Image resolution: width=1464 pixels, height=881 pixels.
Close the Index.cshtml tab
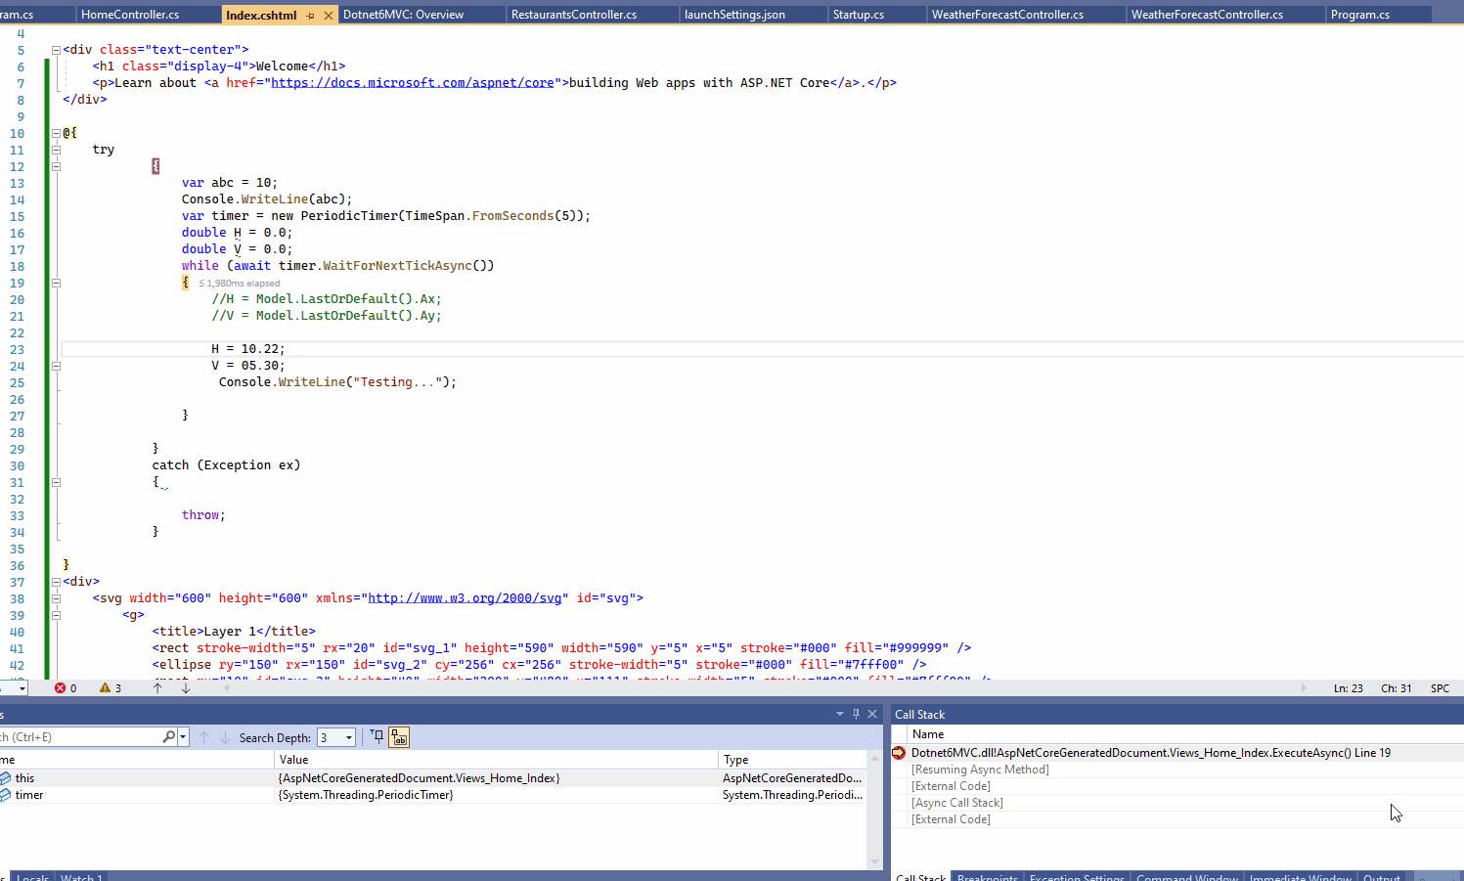[329, 16]
